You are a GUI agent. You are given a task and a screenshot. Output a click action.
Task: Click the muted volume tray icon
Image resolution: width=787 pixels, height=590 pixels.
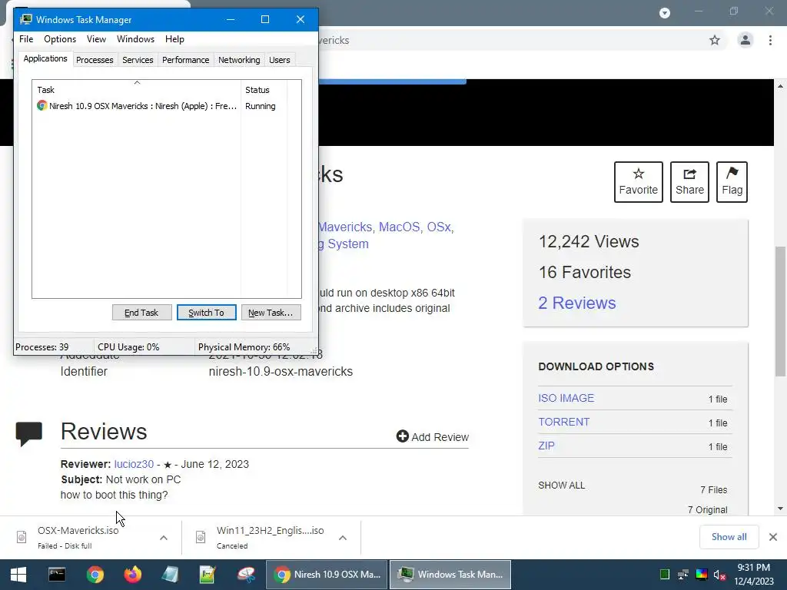click(719, 575)
